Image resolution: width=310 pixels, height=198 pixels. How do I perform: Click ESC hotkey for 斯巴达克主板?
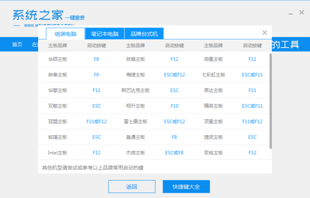[174, 90]
